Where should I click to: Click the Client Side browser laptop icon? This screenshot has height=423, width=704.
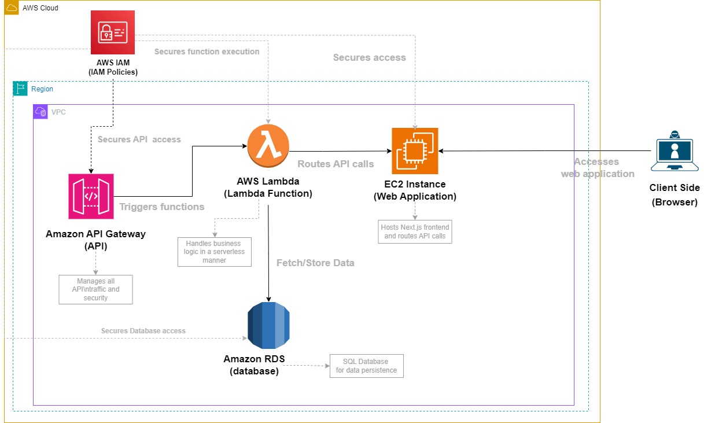tap(674, 152)
